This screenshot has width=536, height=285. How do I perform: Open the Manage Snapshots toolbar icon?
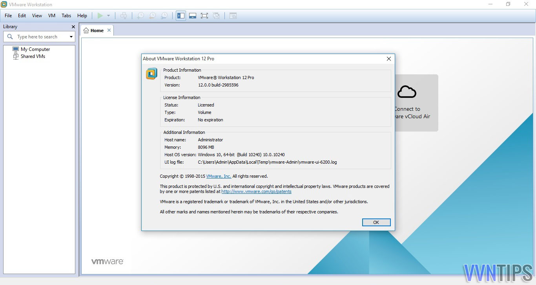164,16
